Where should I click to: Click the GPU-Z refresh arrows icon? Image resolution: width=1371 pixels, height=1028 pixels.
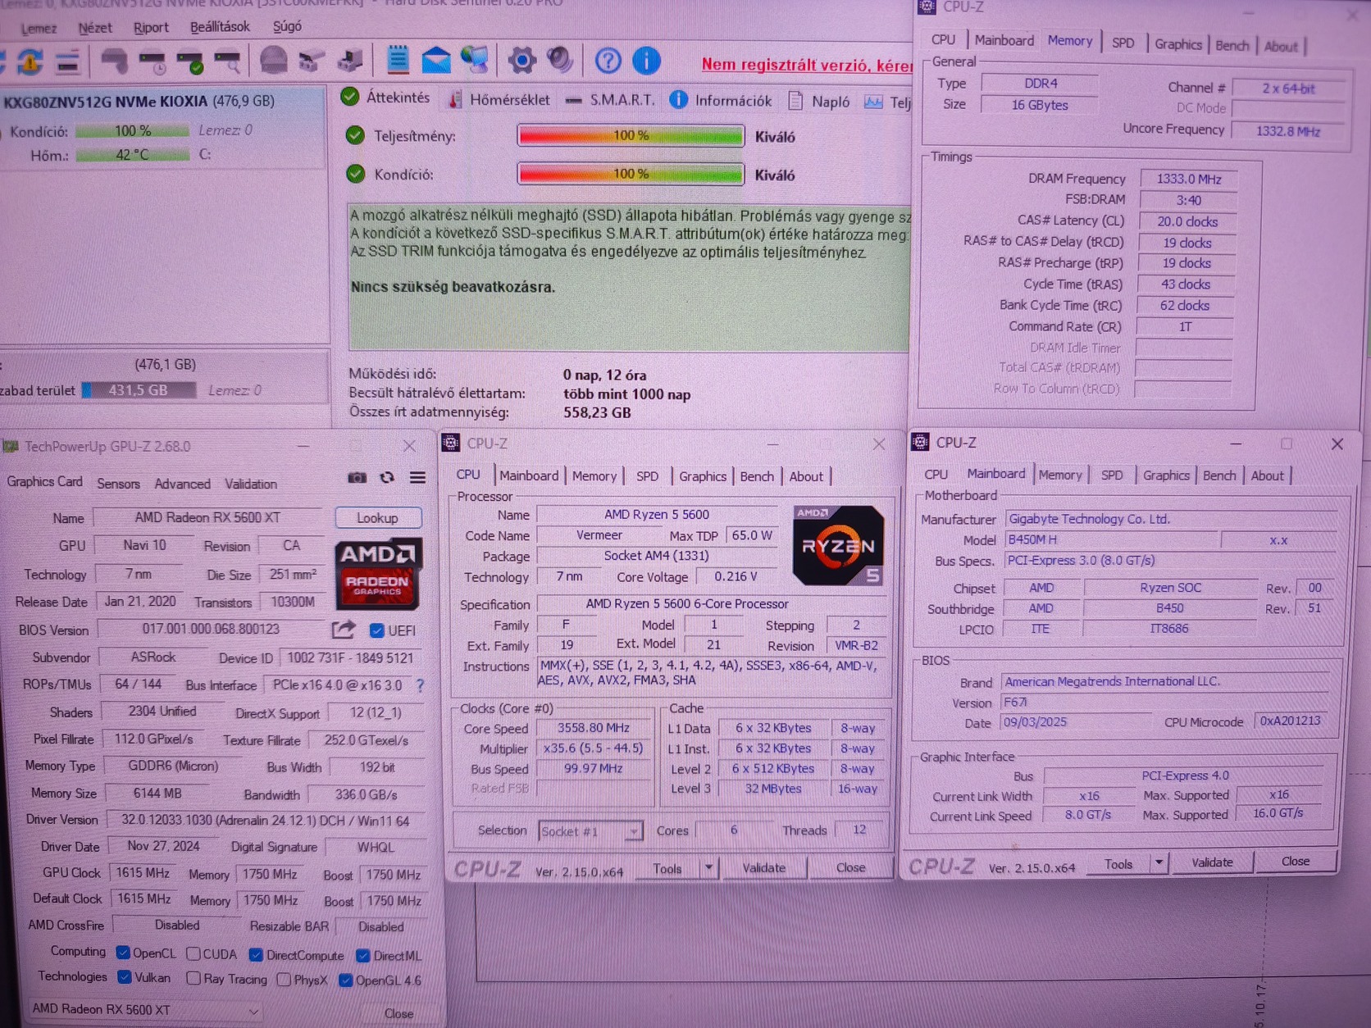387,478
